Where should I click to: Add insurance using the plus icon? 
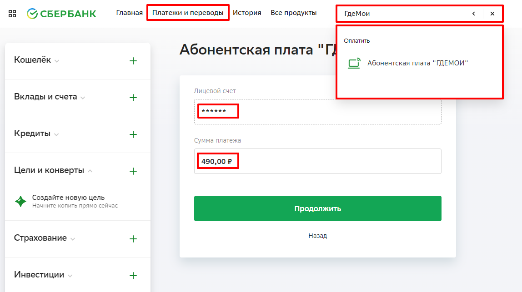click(x=133, y=239)
